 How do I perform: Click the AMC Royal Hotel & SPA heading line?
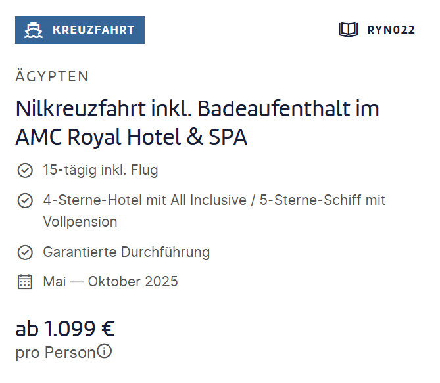[x=132, y=137]
